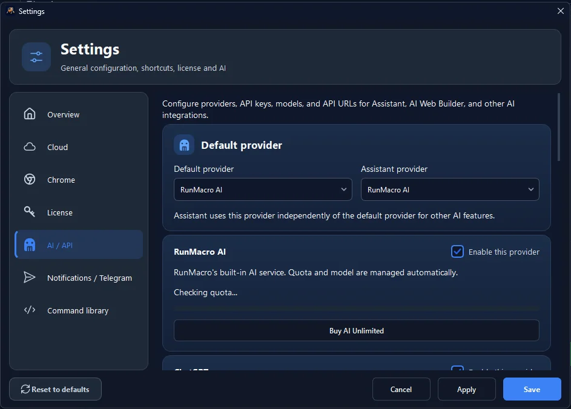
Task: Open the Overview settings section
Action: click(x=79, y=114)
